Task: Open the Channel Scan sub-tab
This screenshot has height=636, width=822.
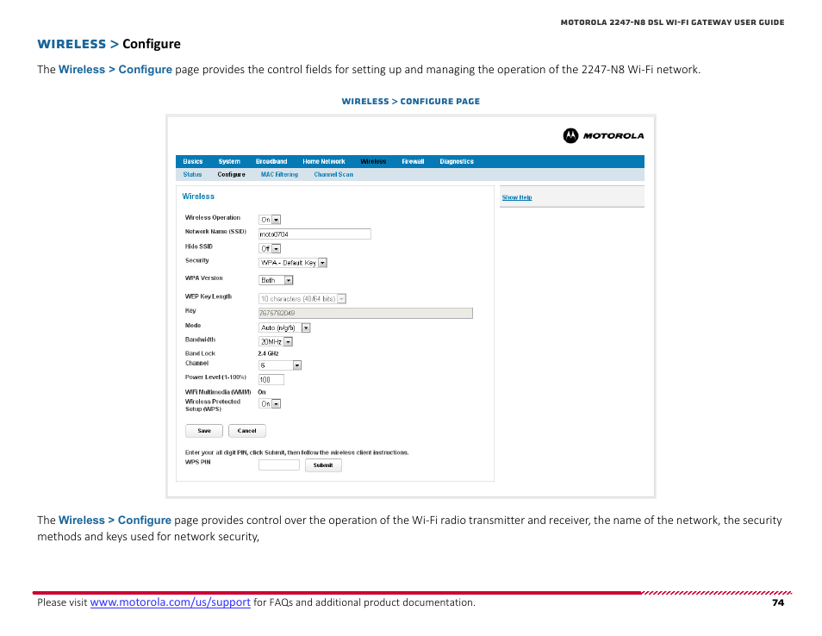Action: [333, 175]
